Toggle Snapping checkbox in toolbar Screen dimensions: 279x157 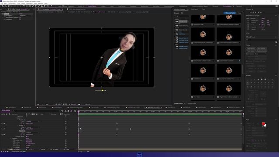(x=63, y=6)
